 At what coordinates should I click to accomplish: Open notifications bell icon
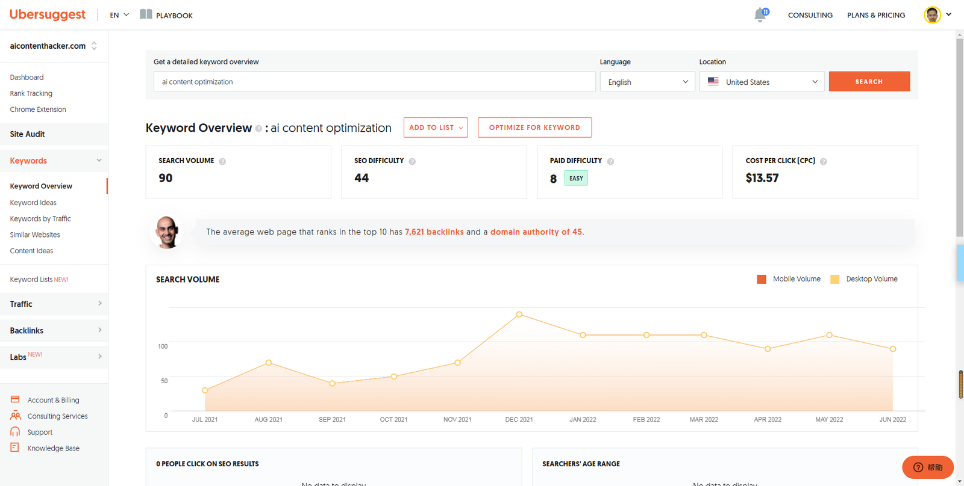click(x=760, y=15)
